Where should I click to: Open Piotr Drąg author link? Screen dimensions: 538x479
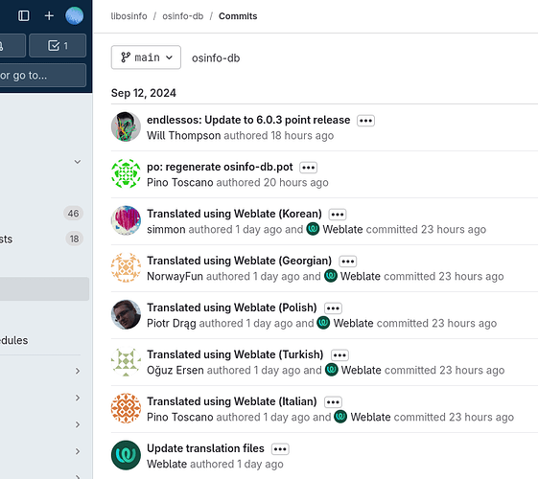coord(172,324)
